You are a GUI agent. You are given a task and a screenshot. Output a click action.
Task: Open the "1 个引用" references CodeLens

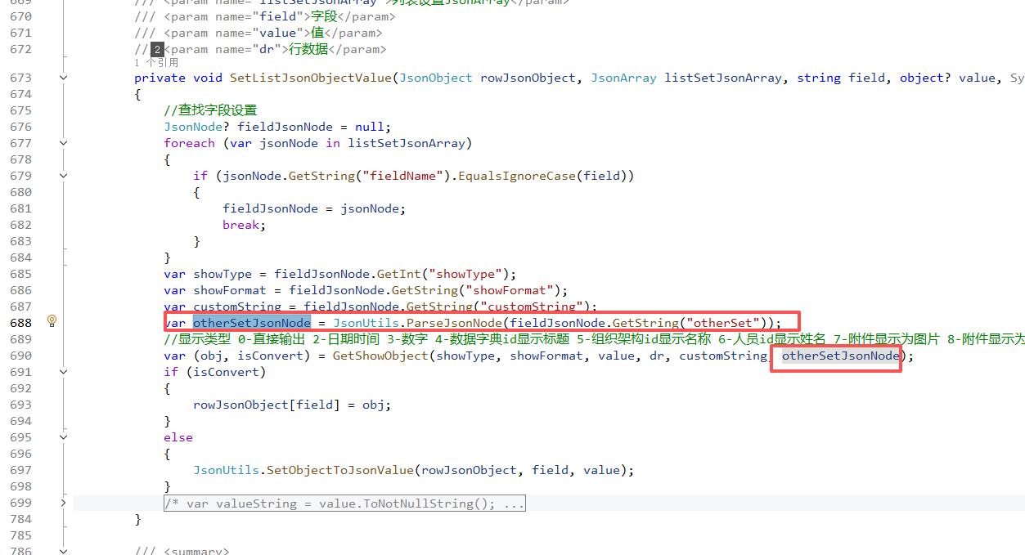click(156, 63)
